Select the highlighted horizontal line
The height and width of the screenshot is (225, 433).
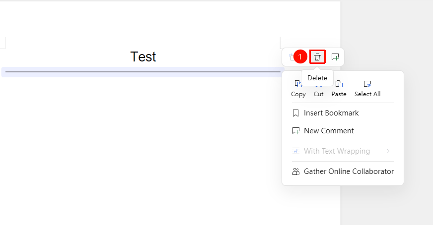click(143, 72)
